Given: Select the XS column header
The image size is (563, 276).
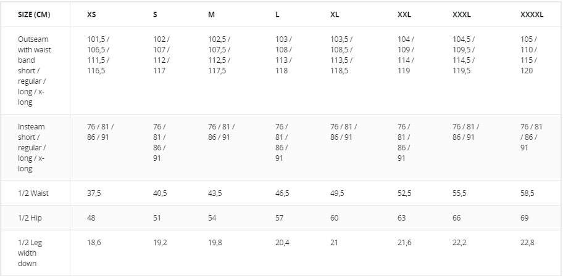Looking at the screenshot, I should (91, 14).
